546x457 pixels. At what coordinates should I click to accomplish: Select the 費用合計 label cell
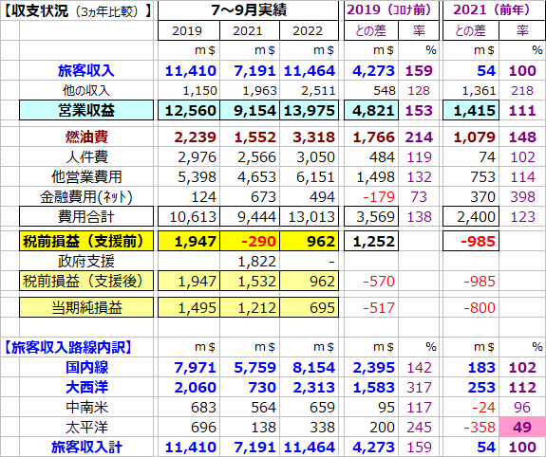(x=86, y=216)
